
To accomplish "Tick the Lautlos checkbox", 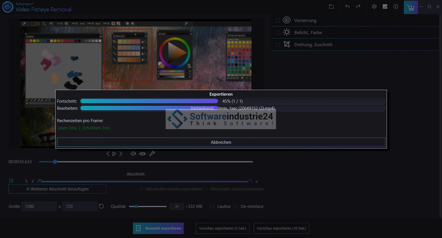I will 212,206.
